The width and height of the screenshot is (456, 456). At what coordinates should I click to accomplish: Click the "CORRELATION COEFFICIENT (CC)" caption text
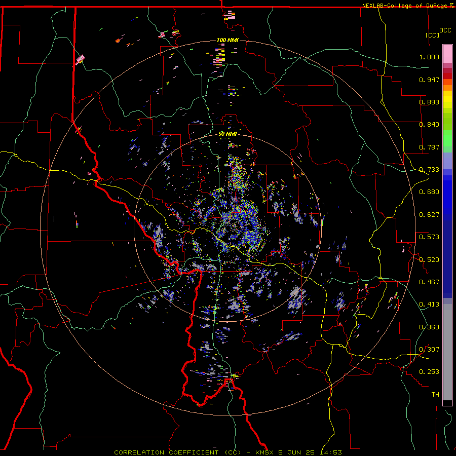click(177, 452)
